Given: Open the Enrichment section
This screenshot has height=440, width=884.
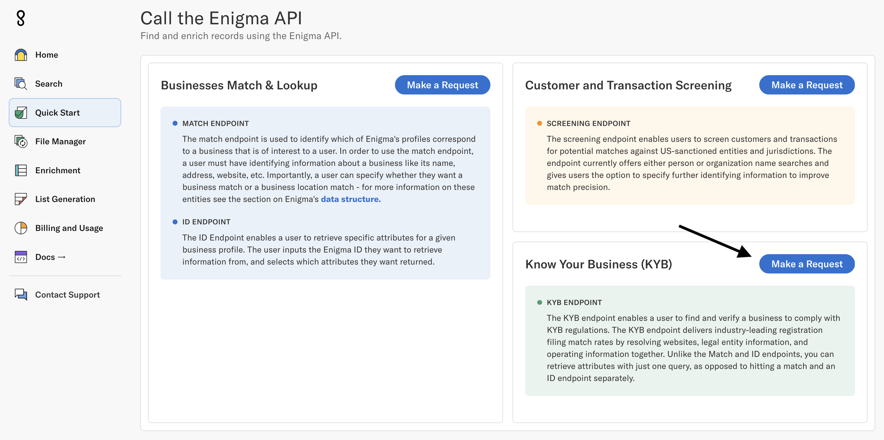Looking at the screenshot, I should 58,171.
